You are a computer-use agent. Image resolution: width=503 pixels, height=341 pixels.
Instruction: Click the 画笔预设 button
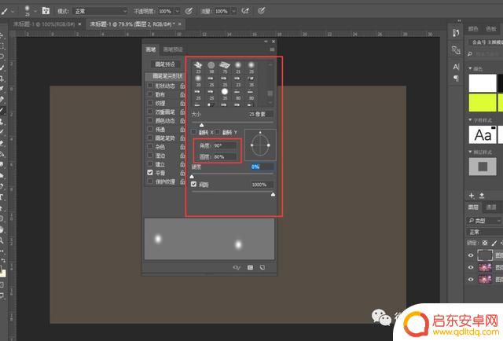(165, 64)
